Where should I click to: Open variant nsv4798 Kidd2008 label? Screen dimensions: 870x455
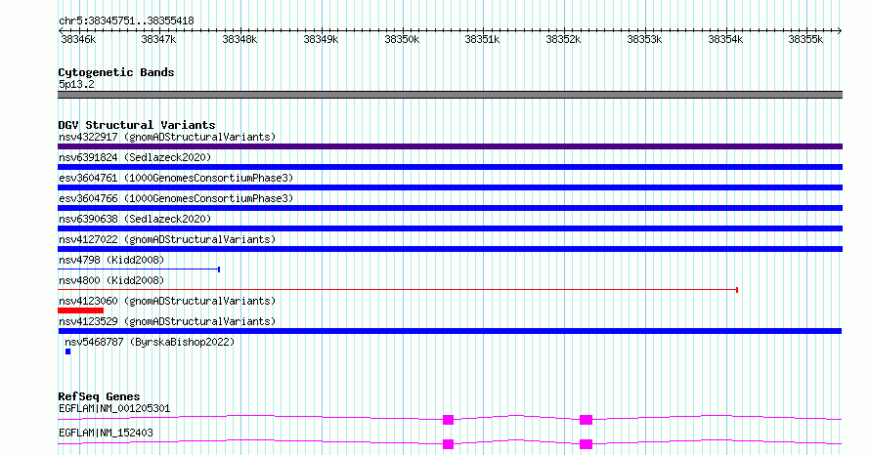pyautogui.click(x=111, y=260)
